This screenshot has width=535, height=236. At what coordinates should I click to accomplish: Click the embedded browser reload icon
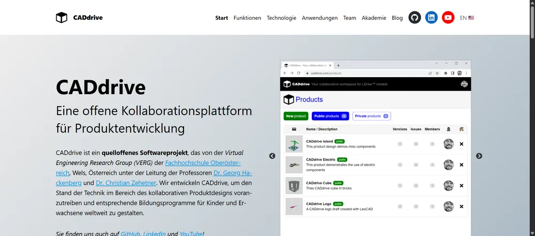(299, 73)
